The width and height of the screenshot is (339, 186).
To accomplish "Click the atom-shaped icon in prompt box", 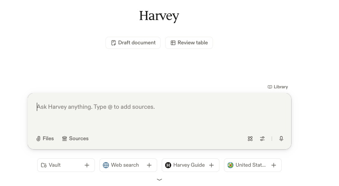I will (250, 139).
